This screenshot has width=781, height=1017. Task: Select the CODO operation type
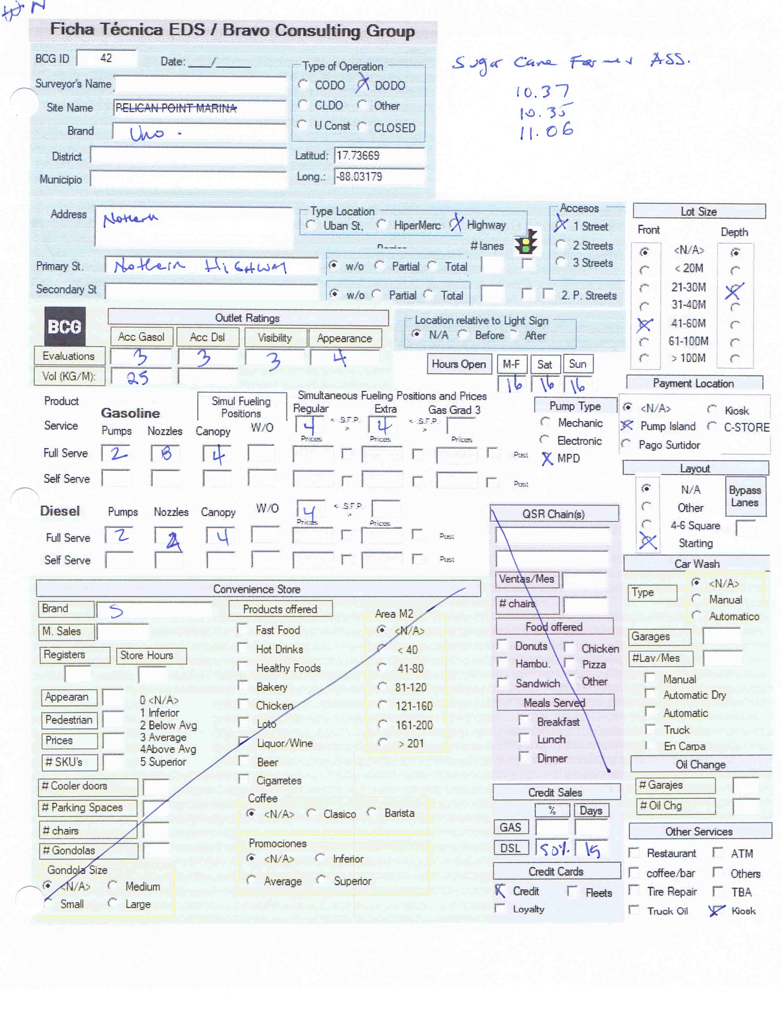303,84
